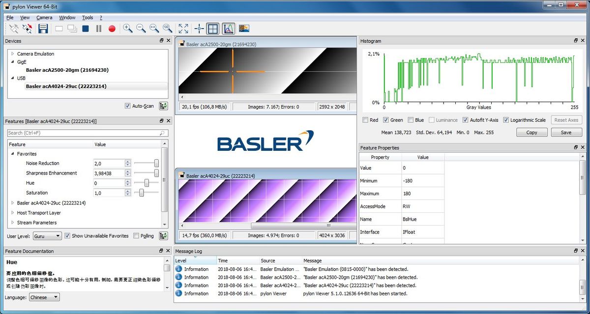
Task: Click the Saturation slider handle
Action: (x=141, y=193)
